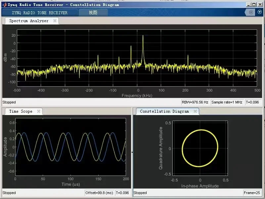Close the Time Scope tab
The width and height of the screenshot is (265, 199).
click(39, 111)
